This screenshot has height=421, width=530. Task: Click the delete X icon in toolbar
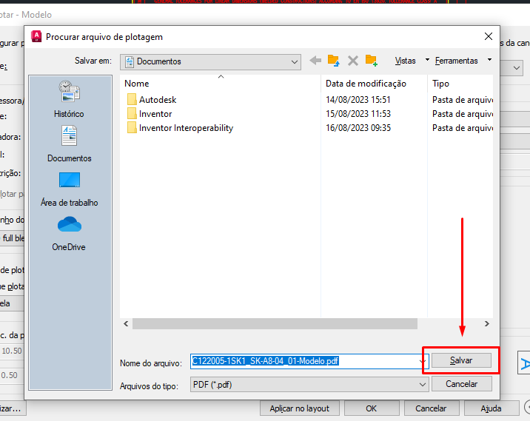click(x=353, y=61)
